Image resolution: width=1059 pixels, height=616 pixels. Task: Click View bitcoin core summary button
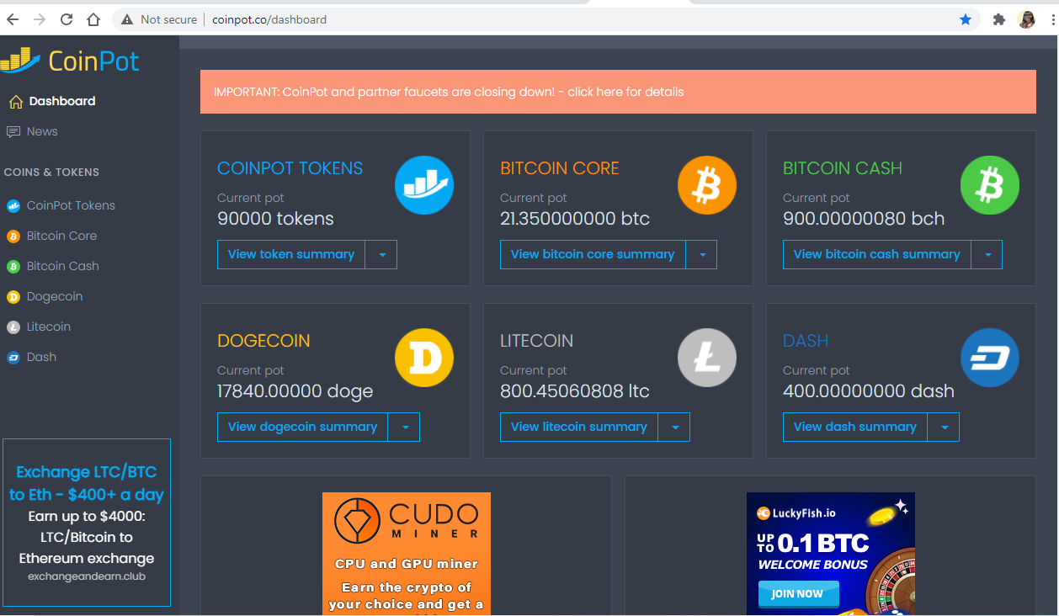[x=593, y=255]
